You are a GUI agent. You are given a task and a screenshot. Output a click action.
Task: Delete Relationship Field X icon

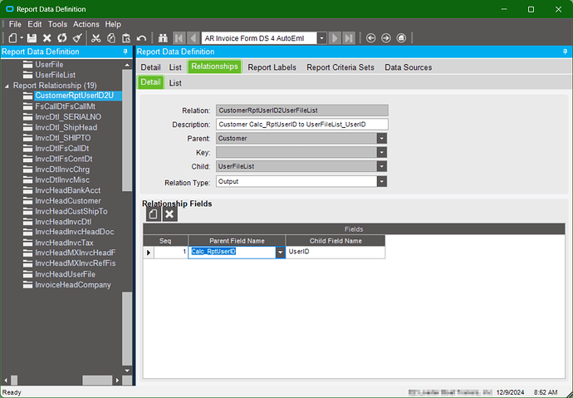coord(169,214)
